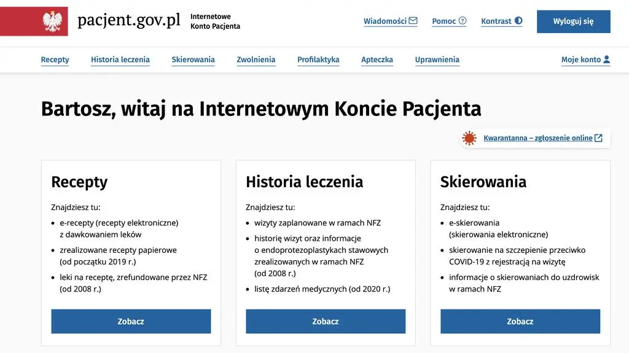Click "skierowanie na szczepienie przeciwko" bullet
Screen dimensions: 629x353
[517, 250]
